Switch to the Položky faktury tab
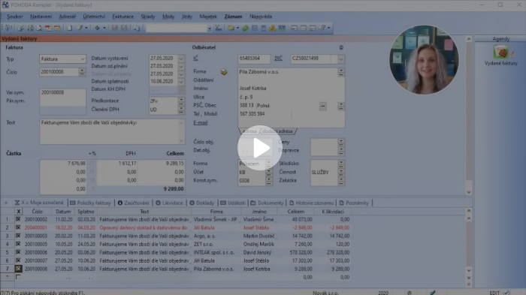This screenshot has width=526, height=295. point(90,203)
